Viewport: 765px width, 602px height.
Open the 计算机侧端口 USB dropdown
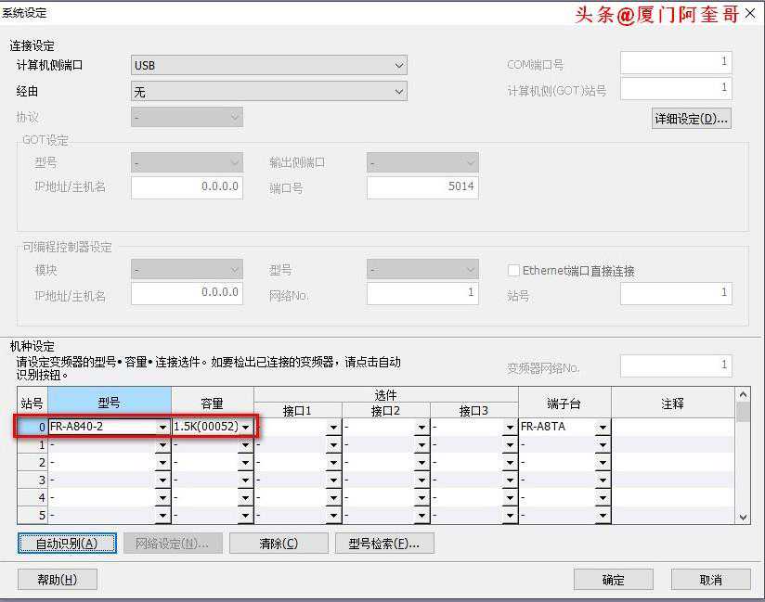(x=399, y=66)
